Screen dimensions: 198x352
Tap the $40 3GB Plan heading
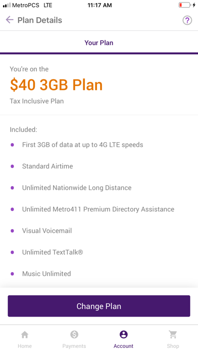pyautogui.click(x=56, y=85)
